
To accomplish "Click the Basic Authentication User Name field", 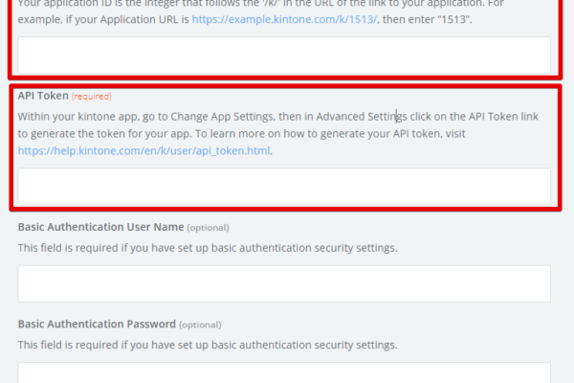I will pyautogui.click(x=284, y=283).
